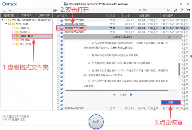Open the shopping cart icon
Viewport: 192px width, 130px height.
188,10
